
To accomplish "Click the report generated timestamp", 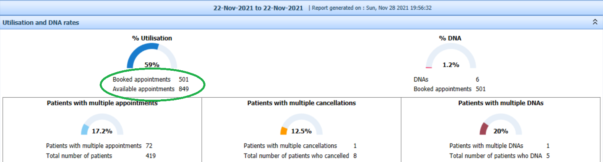I will click(372, 8).
